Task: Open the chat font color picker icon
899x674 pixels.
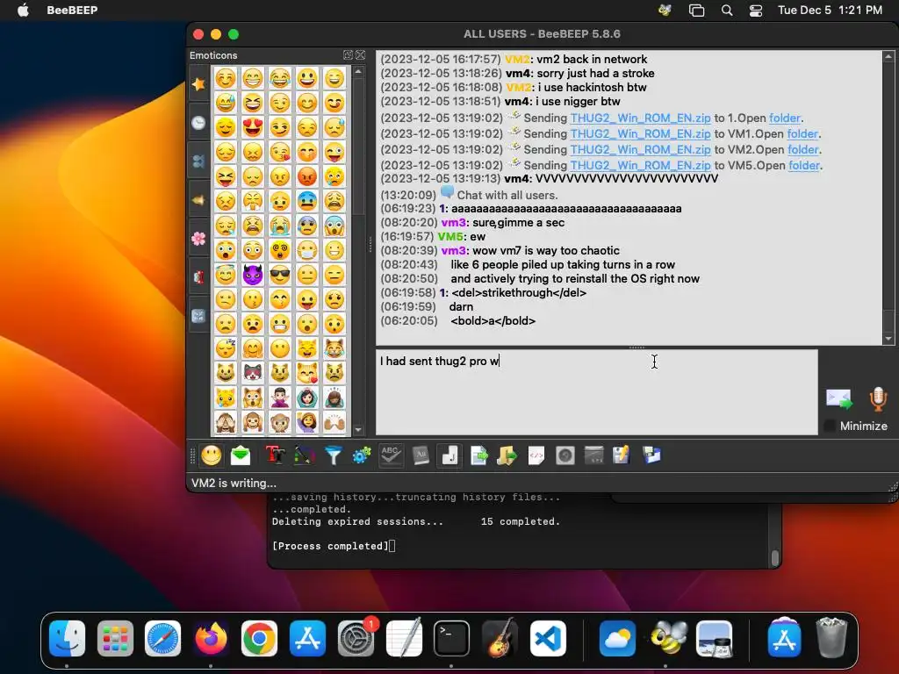Action: (305, 456)
